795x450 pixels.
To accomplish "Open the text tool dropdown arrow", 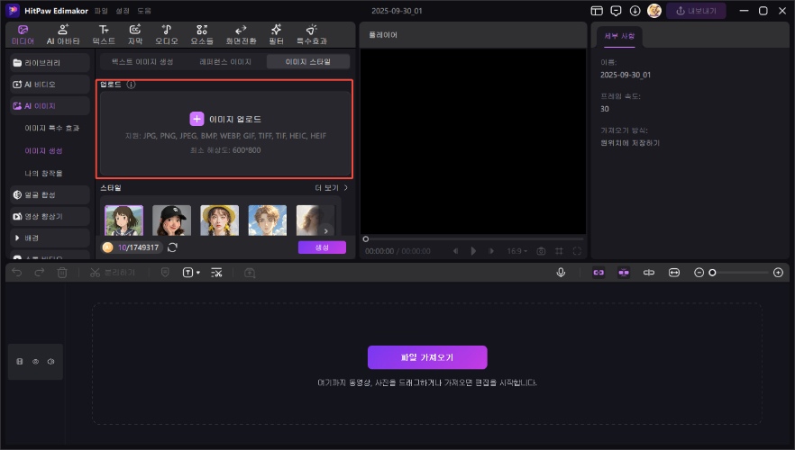I will coord(197,273).
